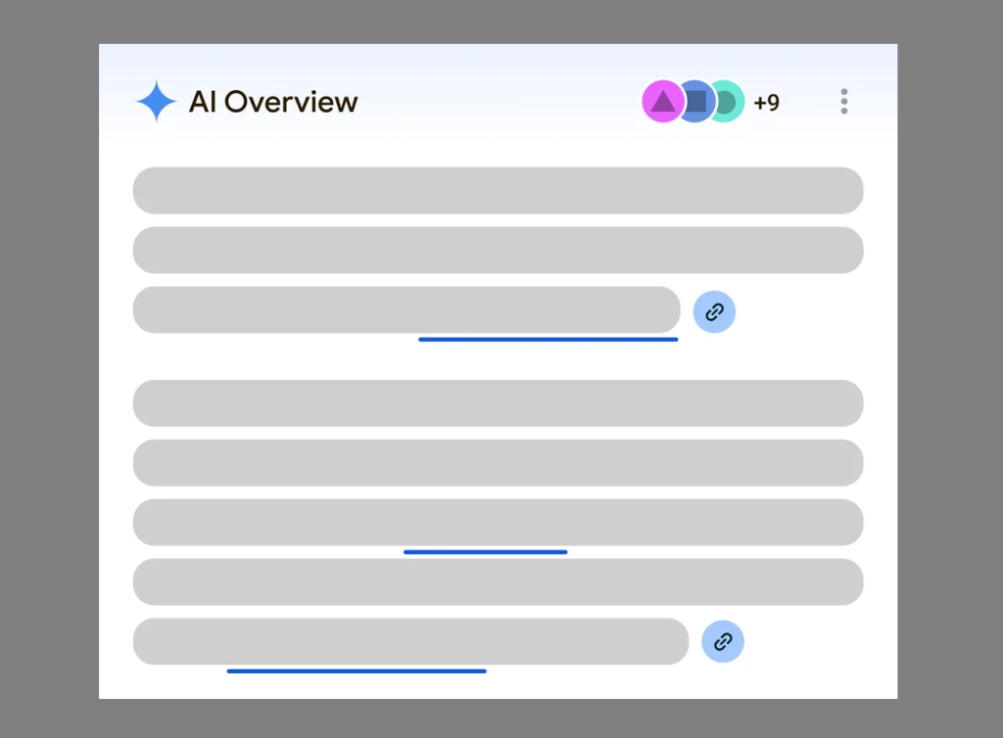Click the fourth line of second paragraph
This screenshot has width=1003, height=738.
499,582
